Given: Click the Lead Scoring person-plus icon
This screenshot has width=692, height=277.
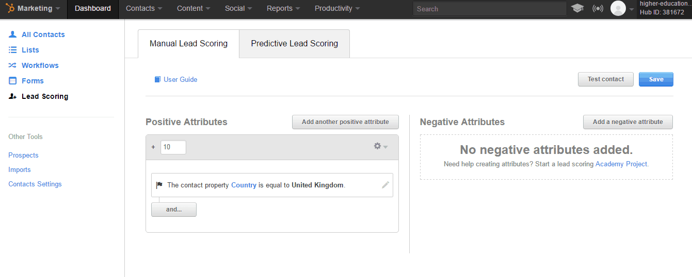Looking at the screenshot, I should (x=13, y=96).
